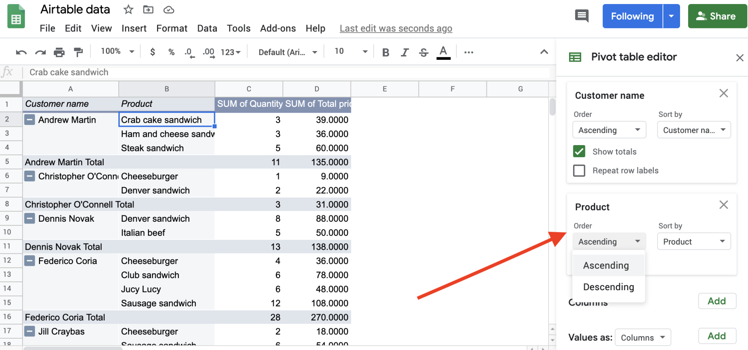
Task: Collapse the Andrew Martin row group
Action: pos(29,119)
